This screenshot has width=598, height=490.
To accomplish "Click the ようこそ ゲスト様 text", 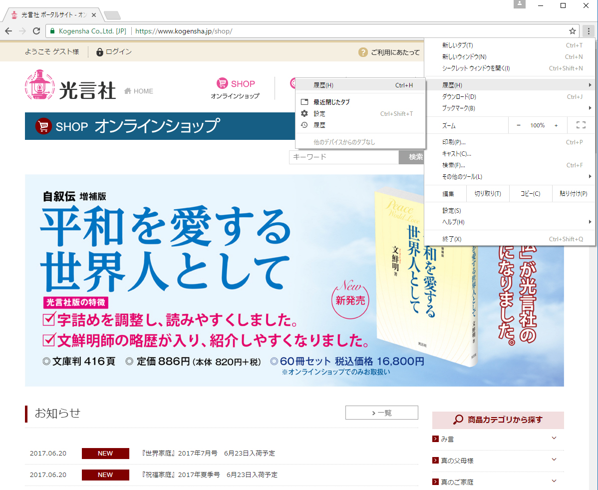I will [x=52, y=51].
